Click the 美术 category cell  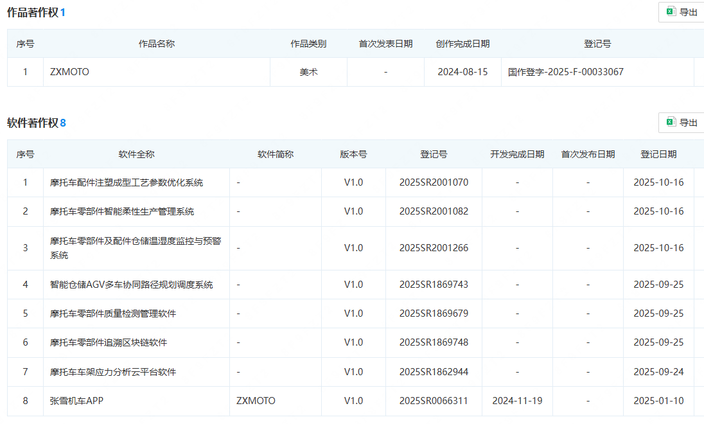tap(309, 72)
